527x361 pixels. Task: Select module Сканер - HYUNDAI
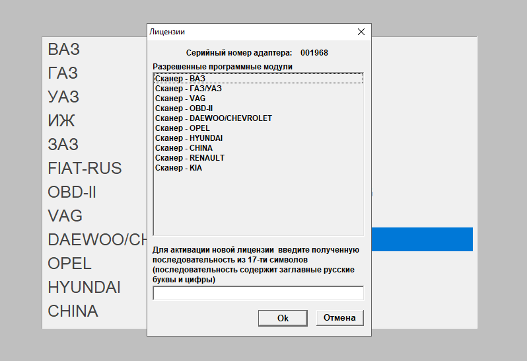[x=258, y=138]
